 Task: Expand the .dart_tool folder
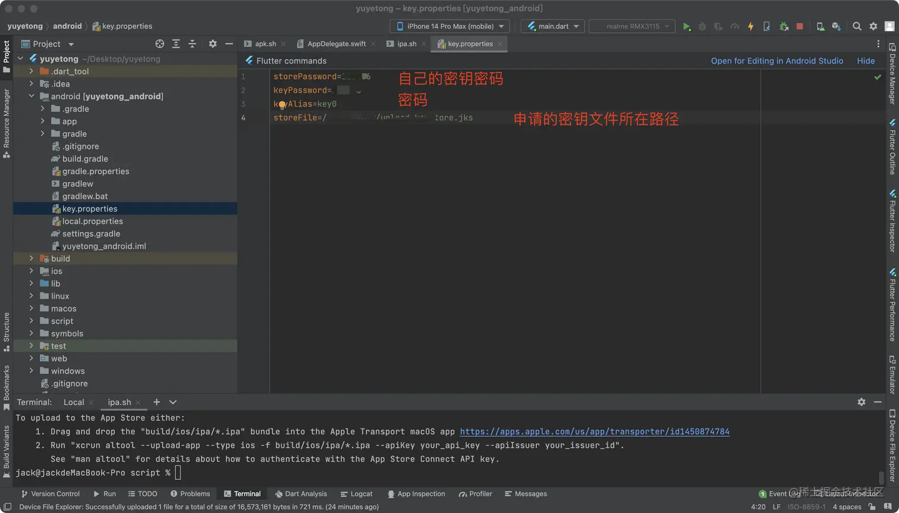(x=32, y=71)
